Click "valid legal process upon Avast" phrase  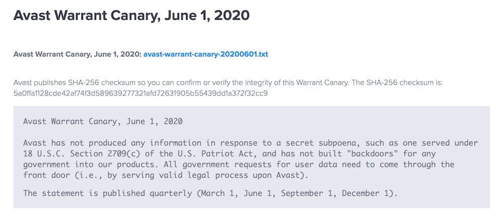tap(258, 175)
